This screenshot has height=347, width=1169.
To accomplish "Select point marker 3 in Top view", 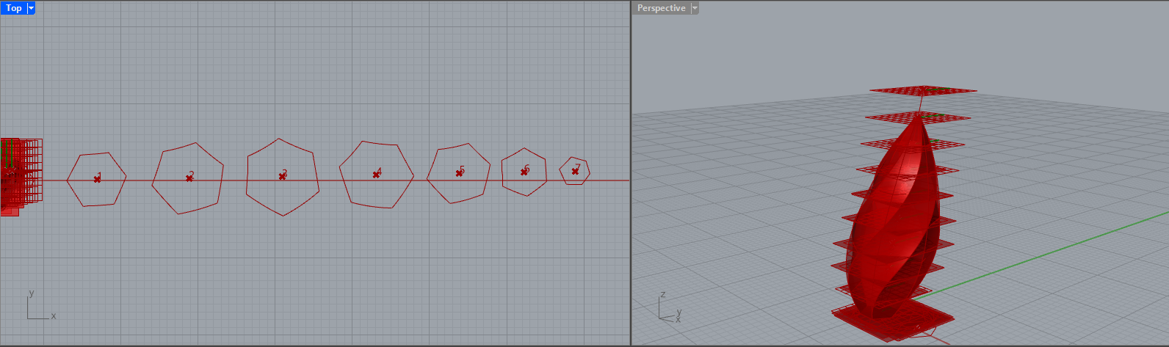I will pyautogui.click(x=282, y=176).
